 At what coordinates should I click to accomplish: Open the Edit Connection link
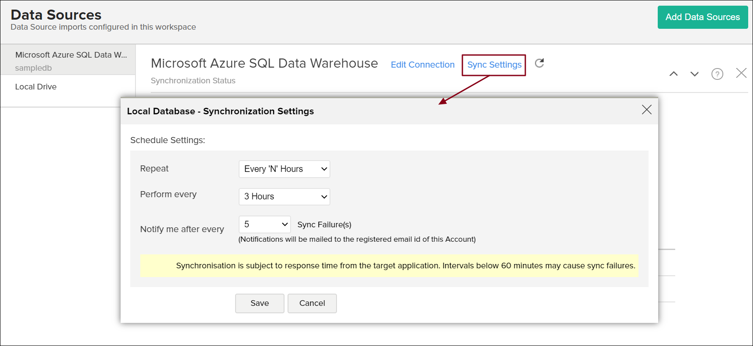tap(423, 65)
